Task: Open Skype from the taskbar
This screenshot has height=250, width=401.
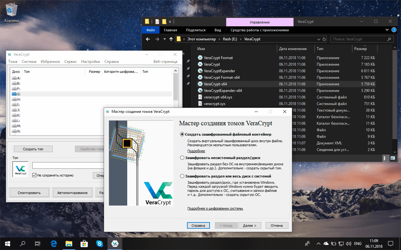Action: (x=100, y=243)
